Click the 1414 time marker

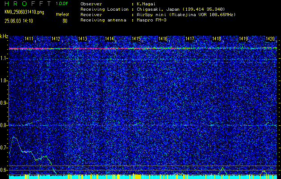[109, 38]
